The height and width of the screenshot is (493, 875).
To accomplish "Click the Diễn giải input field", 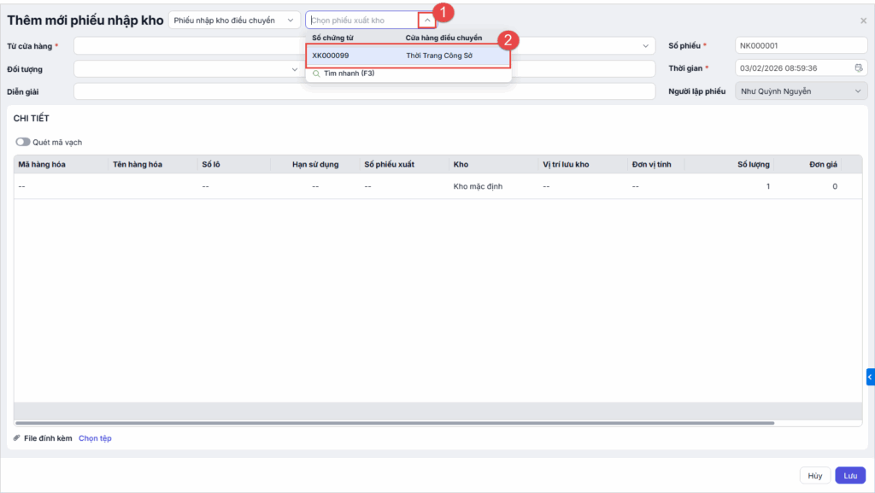I will click(x=364, y=91).
